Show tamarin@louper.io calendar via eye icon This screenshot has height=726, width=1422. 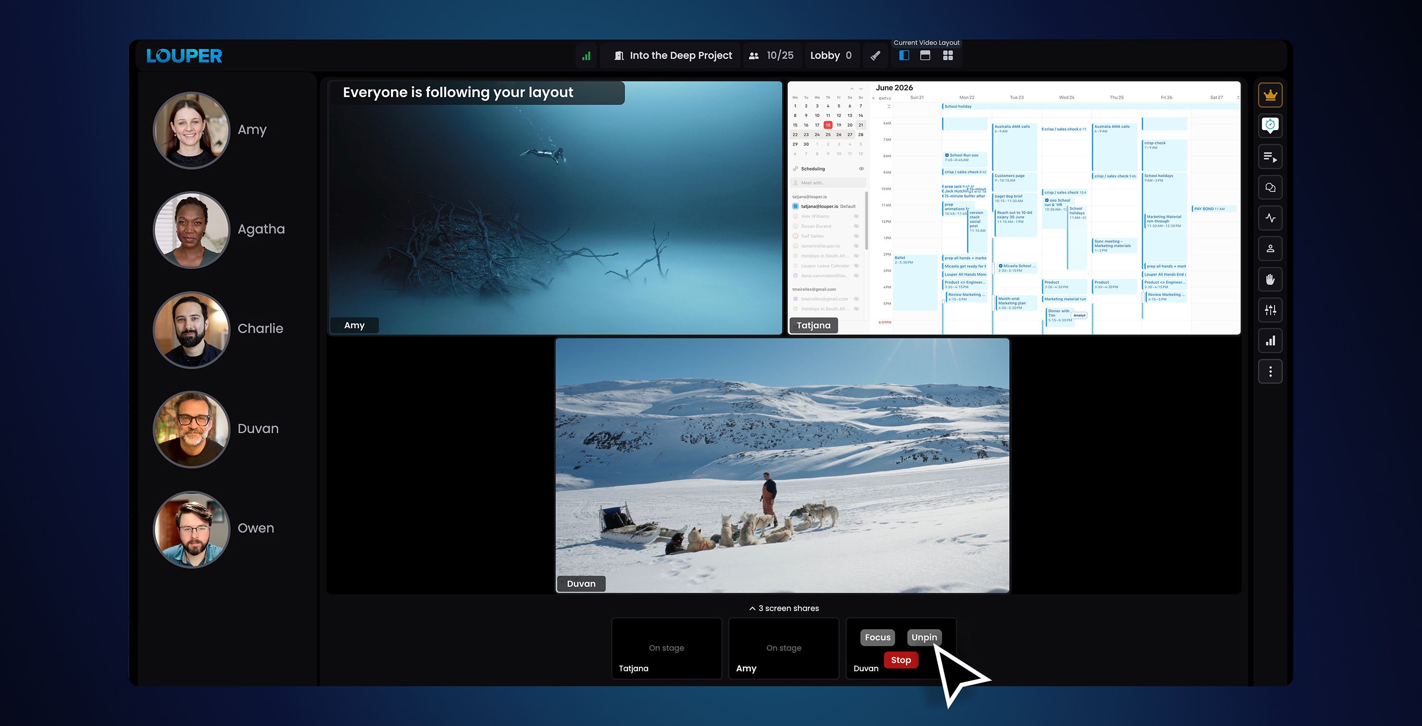(x=856, y=246)
